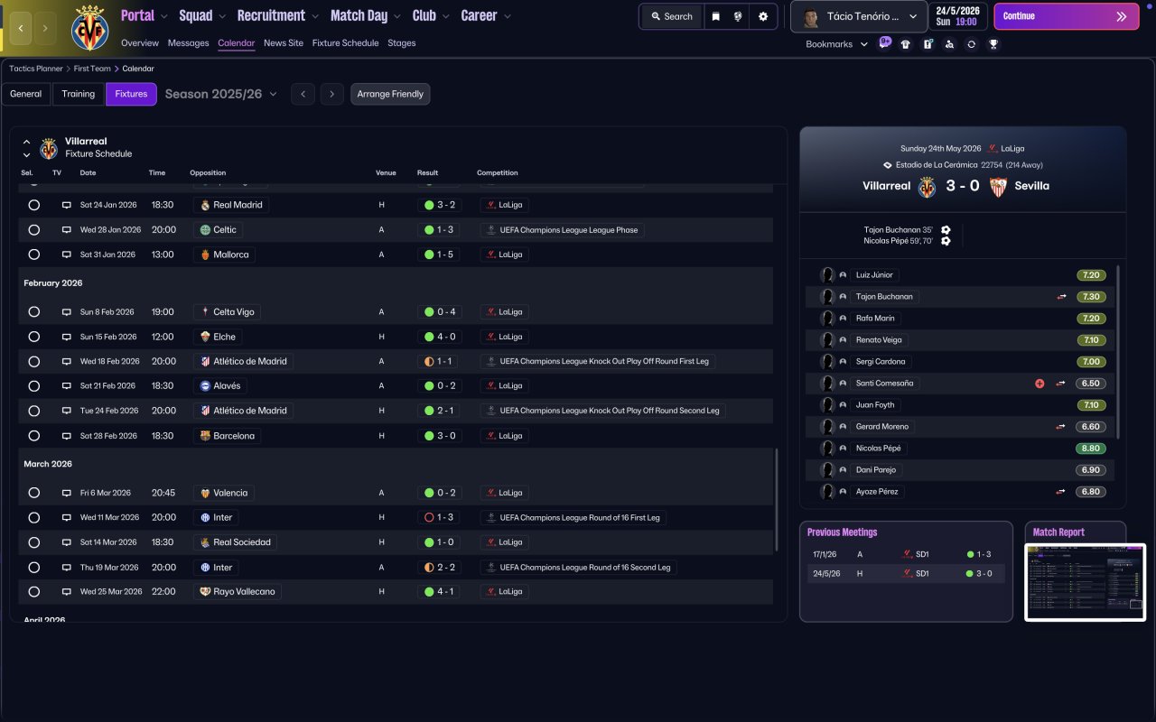The image size is (1156, 722).
Task: Click the Search button
Action: coord(672,16)
